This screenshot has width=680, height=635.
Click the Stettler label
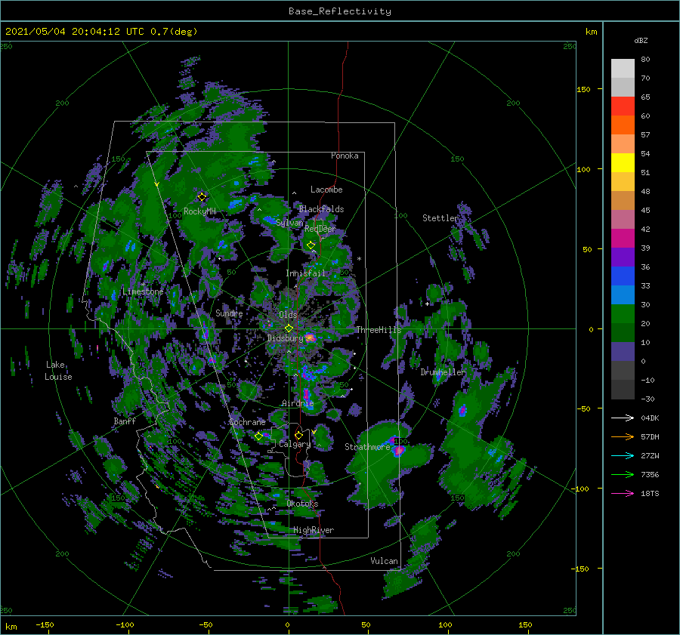click(x=440, y=218)
